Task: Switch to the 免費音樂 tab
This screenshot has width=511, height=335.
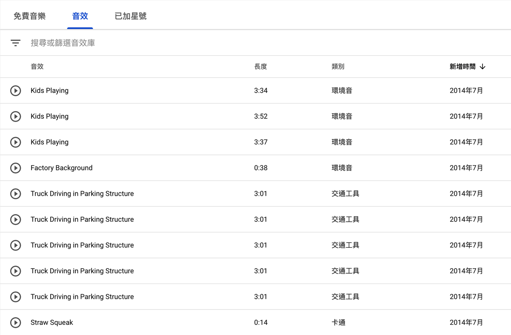Action: (29, 16)
